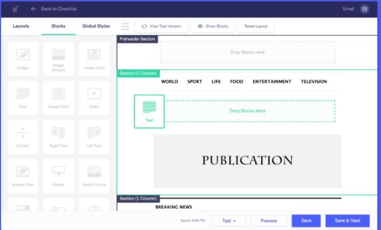The width and height of the screenshot is (381, 230).
Task: Select the Divider block
Action: click(23, 136)
